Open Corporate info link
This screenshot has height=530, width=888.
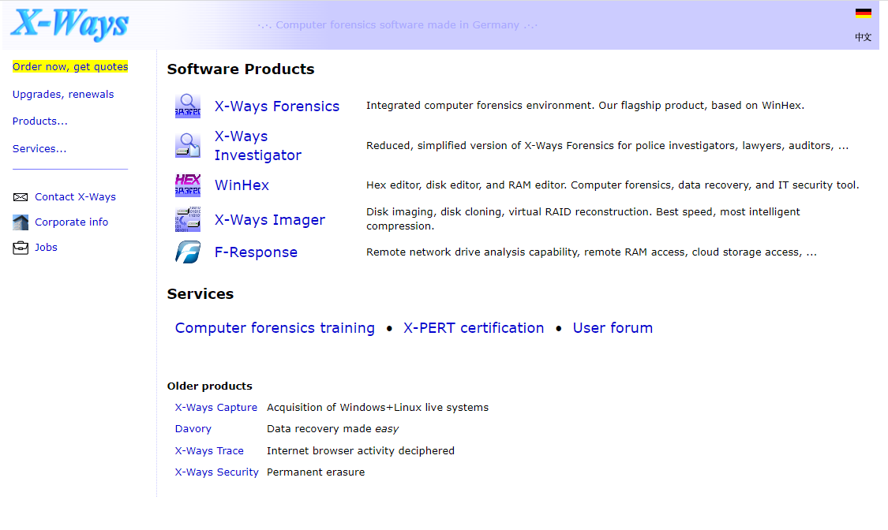click(x=71, y=222)
